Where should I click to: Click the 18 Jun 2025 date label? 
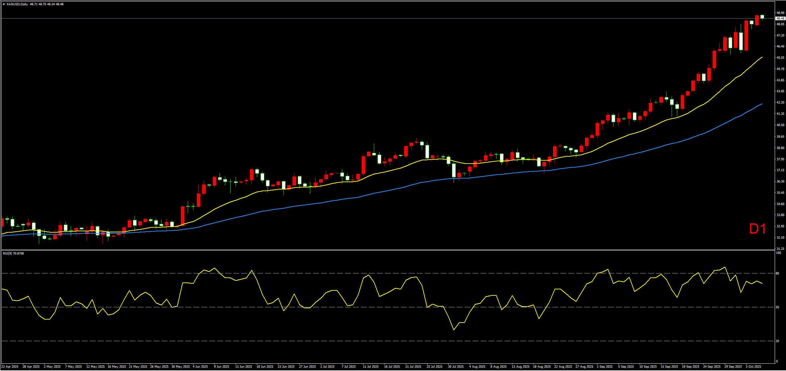pos(265,367)
